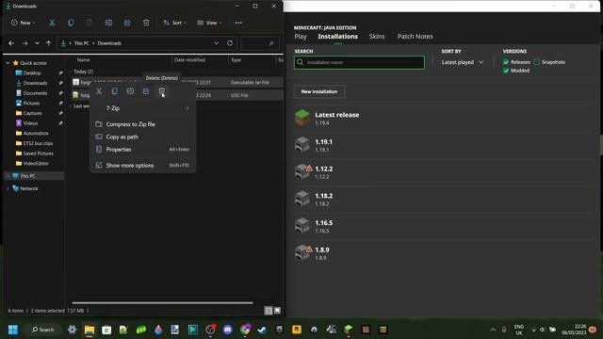Click Rename icon in Explorer toolbar
The image size is (603, 339).
108,23
